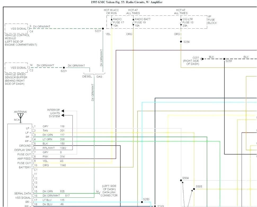
Task: Click the S259 splice dot on ground wire
Action: tap(224, 59)
